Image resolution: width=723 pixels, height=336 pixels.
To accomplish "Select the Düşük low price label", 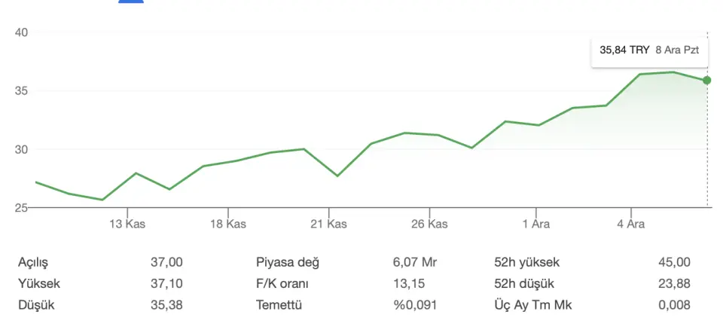I will (36, 305).
